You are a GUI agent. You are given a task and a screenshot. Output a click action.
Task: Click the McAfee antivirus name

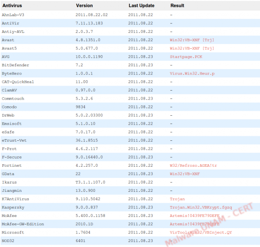9,216
